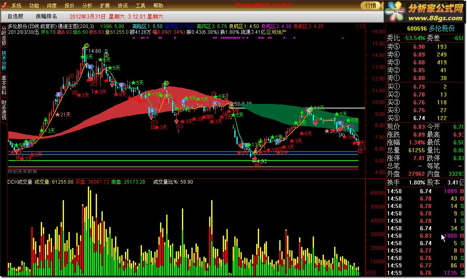Click the 高险区1: 5.50 indicator label
Viewport: 467px width, 279px height.
(x=147, y=26)
